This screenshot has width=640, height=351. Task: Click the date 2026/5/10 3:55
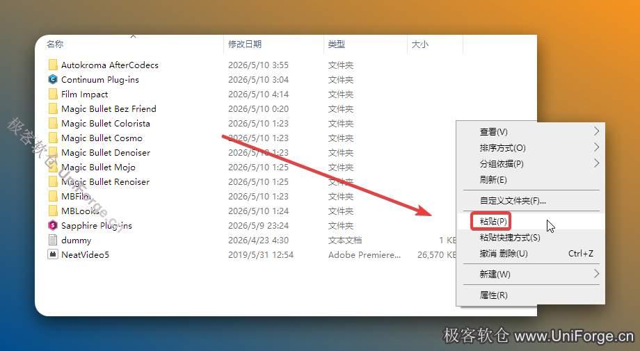click(x=258, y=65)
